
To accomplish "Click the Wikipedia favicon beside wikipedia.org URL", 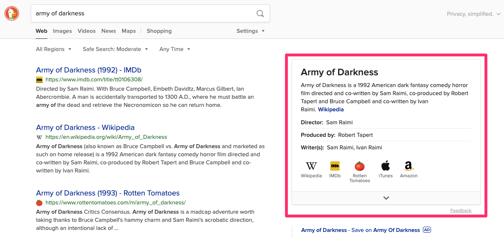I will [x=39, y=137].
